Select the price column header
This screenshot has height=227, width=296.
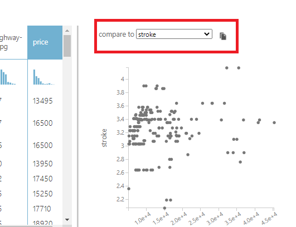coord(45,42)
